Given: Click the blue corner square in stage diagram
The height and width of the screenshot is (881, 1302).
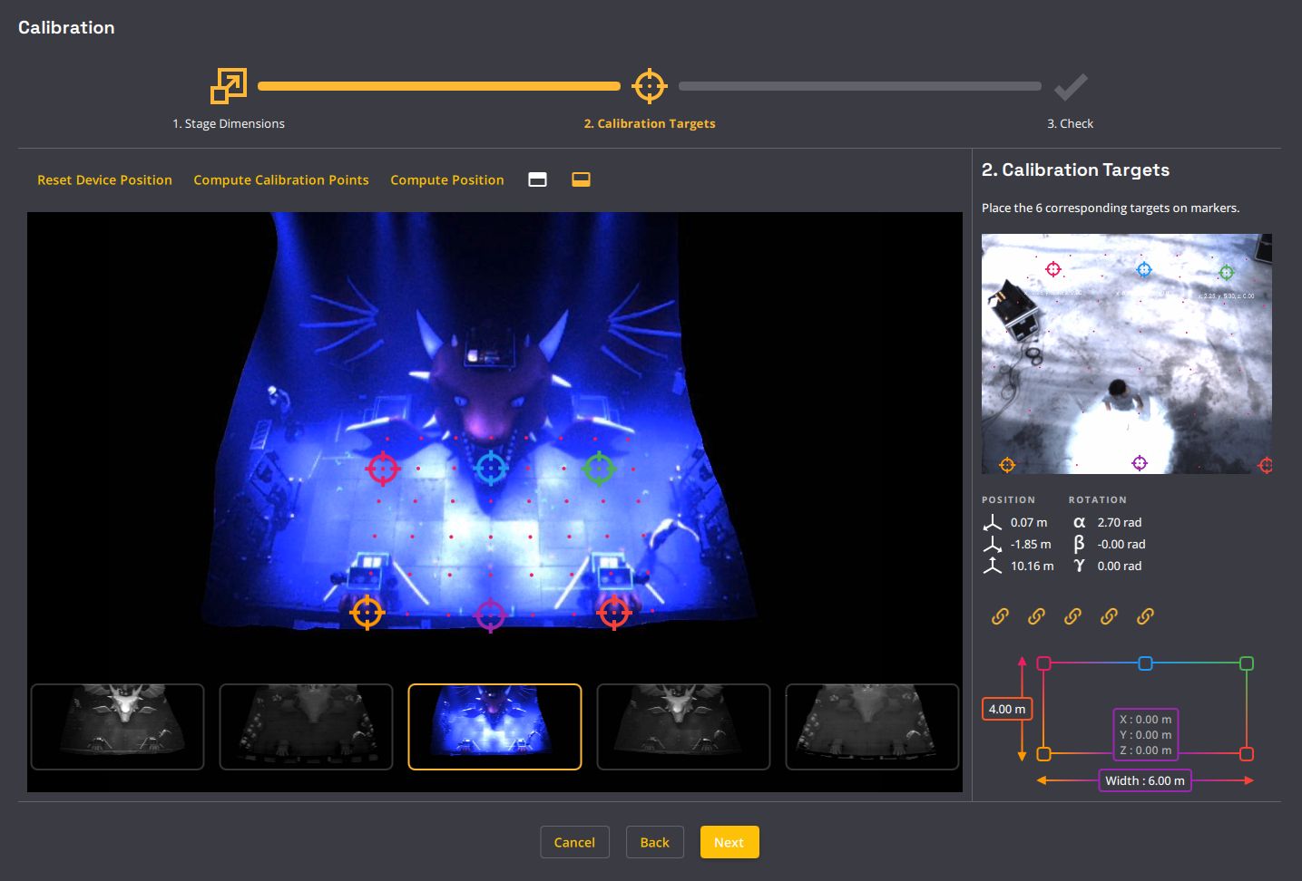Looking at the screenshot, I should tap(1145, 663).
